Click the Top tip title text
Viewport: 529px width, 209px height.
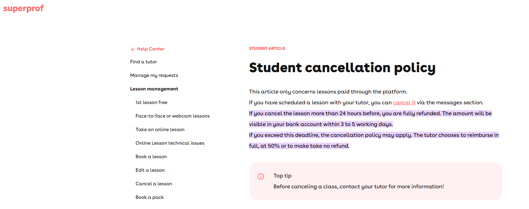coord(282,176)
